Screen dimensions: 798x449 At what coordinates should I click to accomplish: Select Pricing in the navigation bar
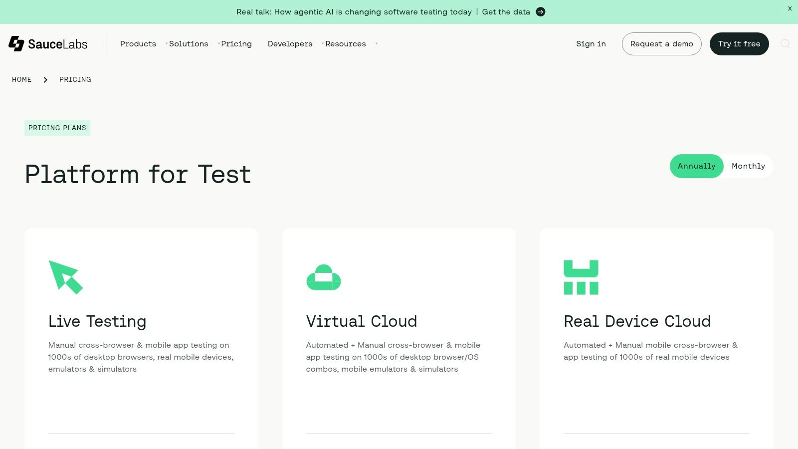236,44
